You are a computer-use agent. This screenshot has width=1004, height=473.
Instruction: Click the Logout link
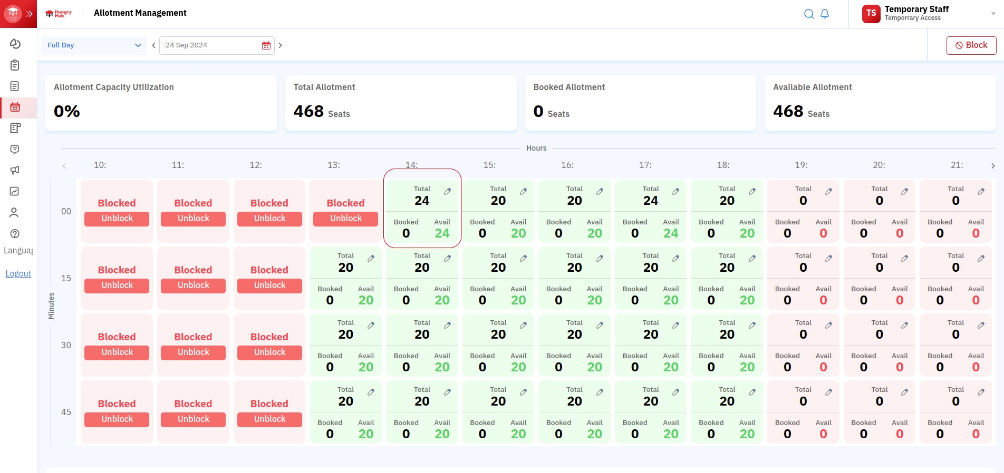coord(18,273)
